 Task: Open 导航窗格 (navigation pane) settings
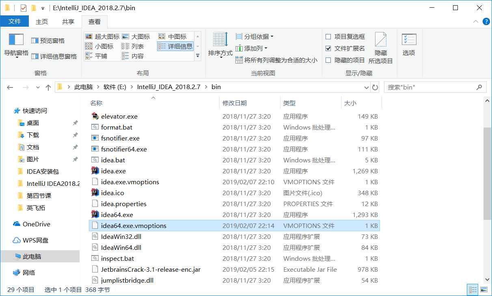click(x=16, y=45)
